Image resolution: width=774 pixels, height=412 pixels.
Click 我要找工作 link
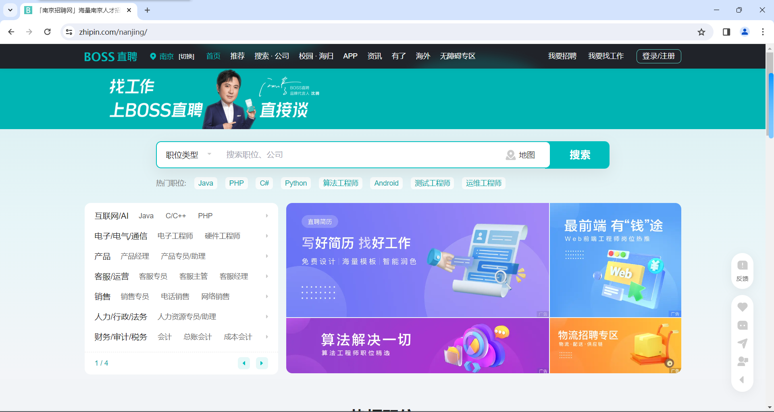point(606,56)
